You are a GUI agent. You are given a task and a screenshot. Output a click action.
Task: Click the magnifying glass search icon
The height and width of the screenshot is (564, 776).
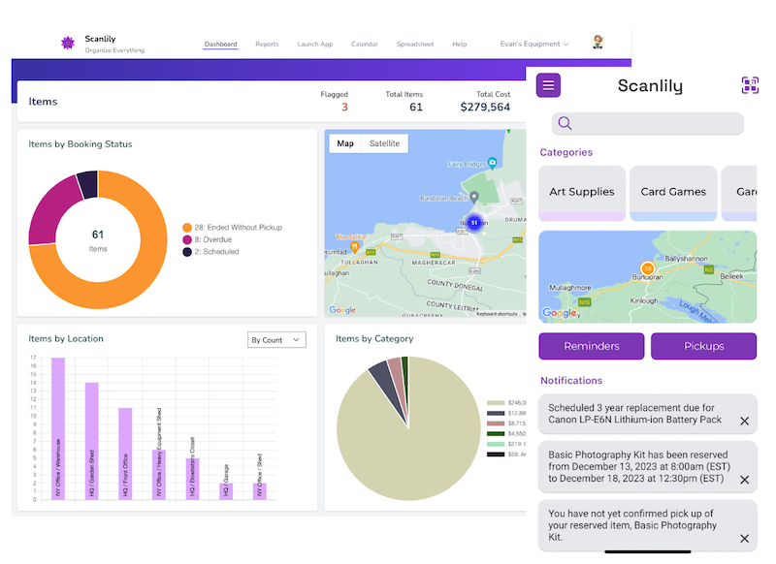click(x=566, y=123)
